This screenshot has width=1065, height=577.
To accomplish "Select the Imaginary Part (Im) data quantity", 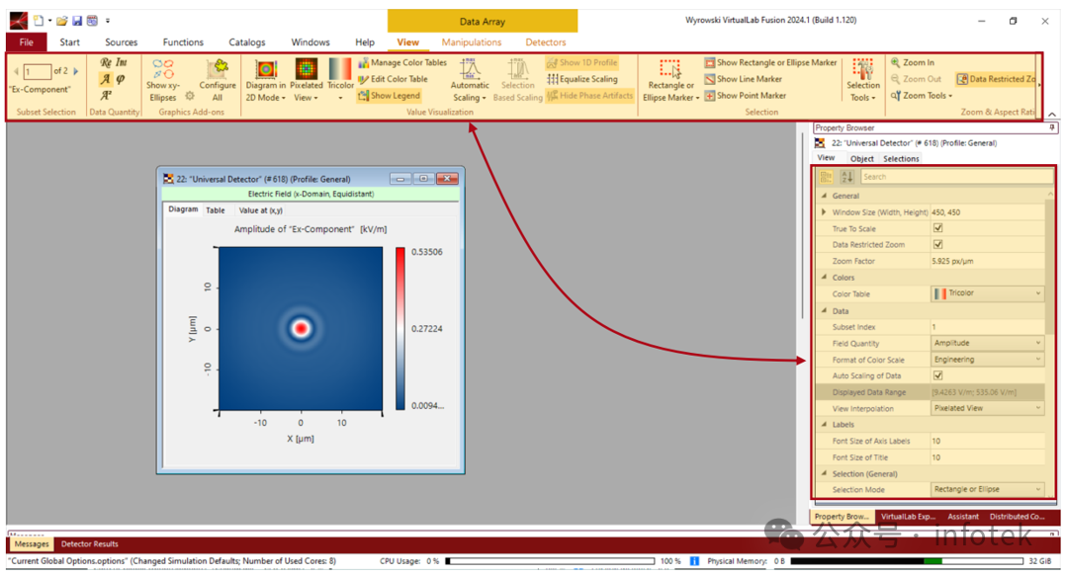I will coord(121,62).
